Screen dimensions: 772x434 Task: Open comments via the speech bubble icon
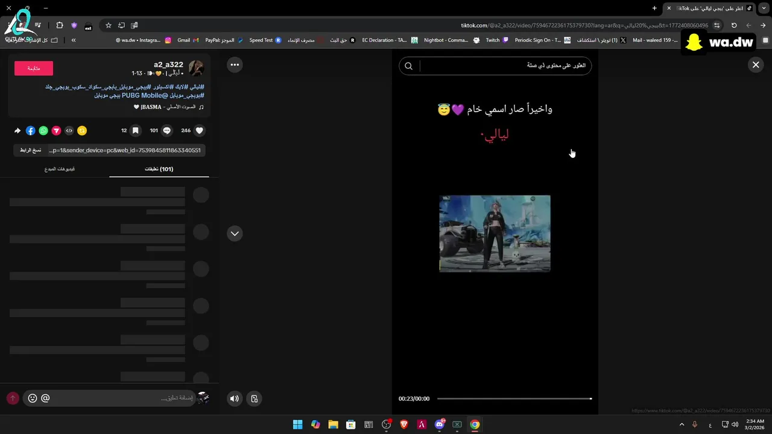click(x=167, y=130)
